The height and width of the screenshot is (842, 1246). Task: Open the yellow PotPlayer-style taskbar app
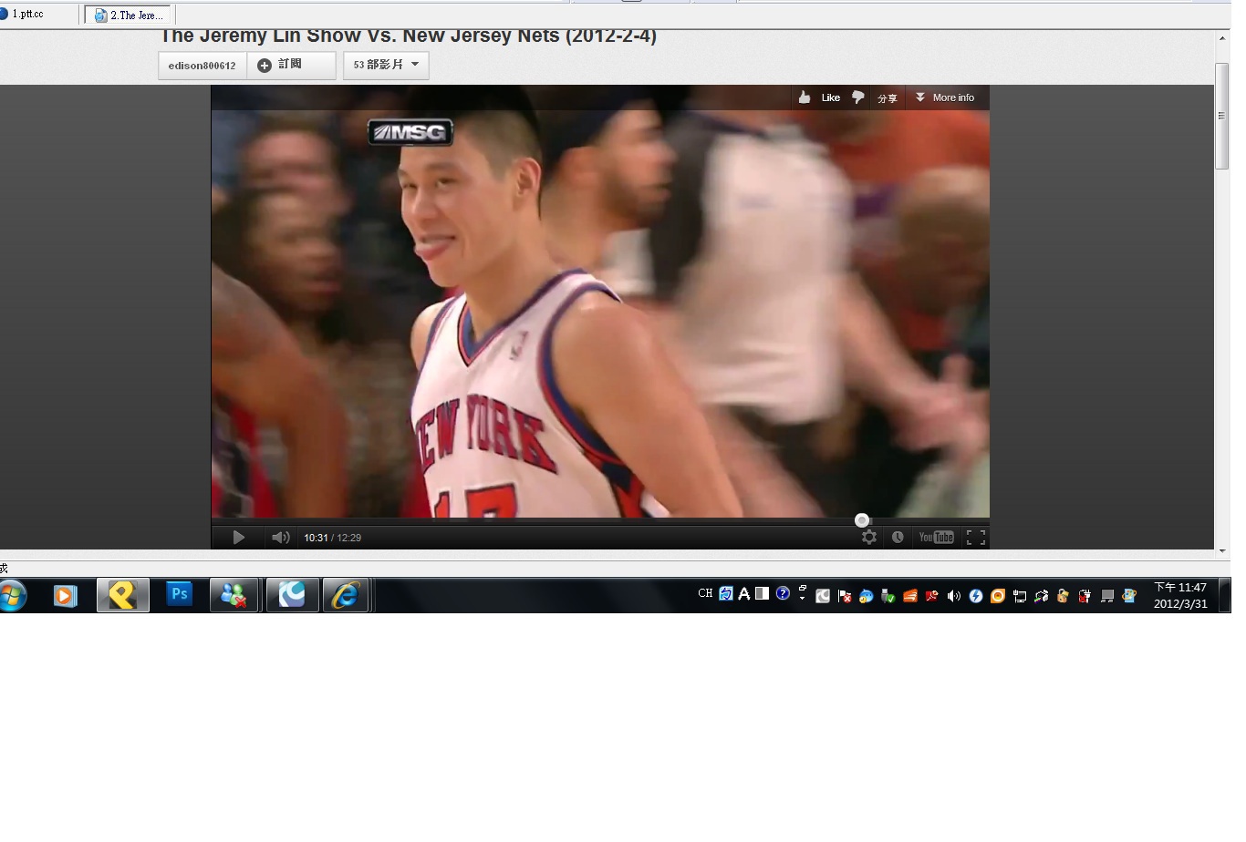[x=122, y=596]
